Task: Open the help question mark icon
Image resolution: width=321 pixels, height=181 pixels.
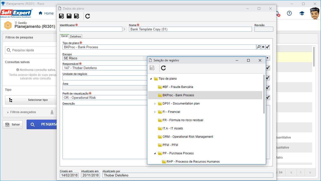Action: pos(289,13)
